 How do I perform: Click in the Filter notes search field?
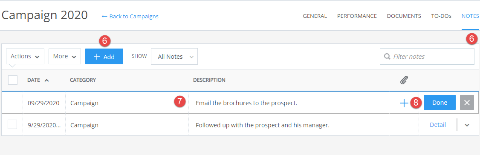point(427,57)
